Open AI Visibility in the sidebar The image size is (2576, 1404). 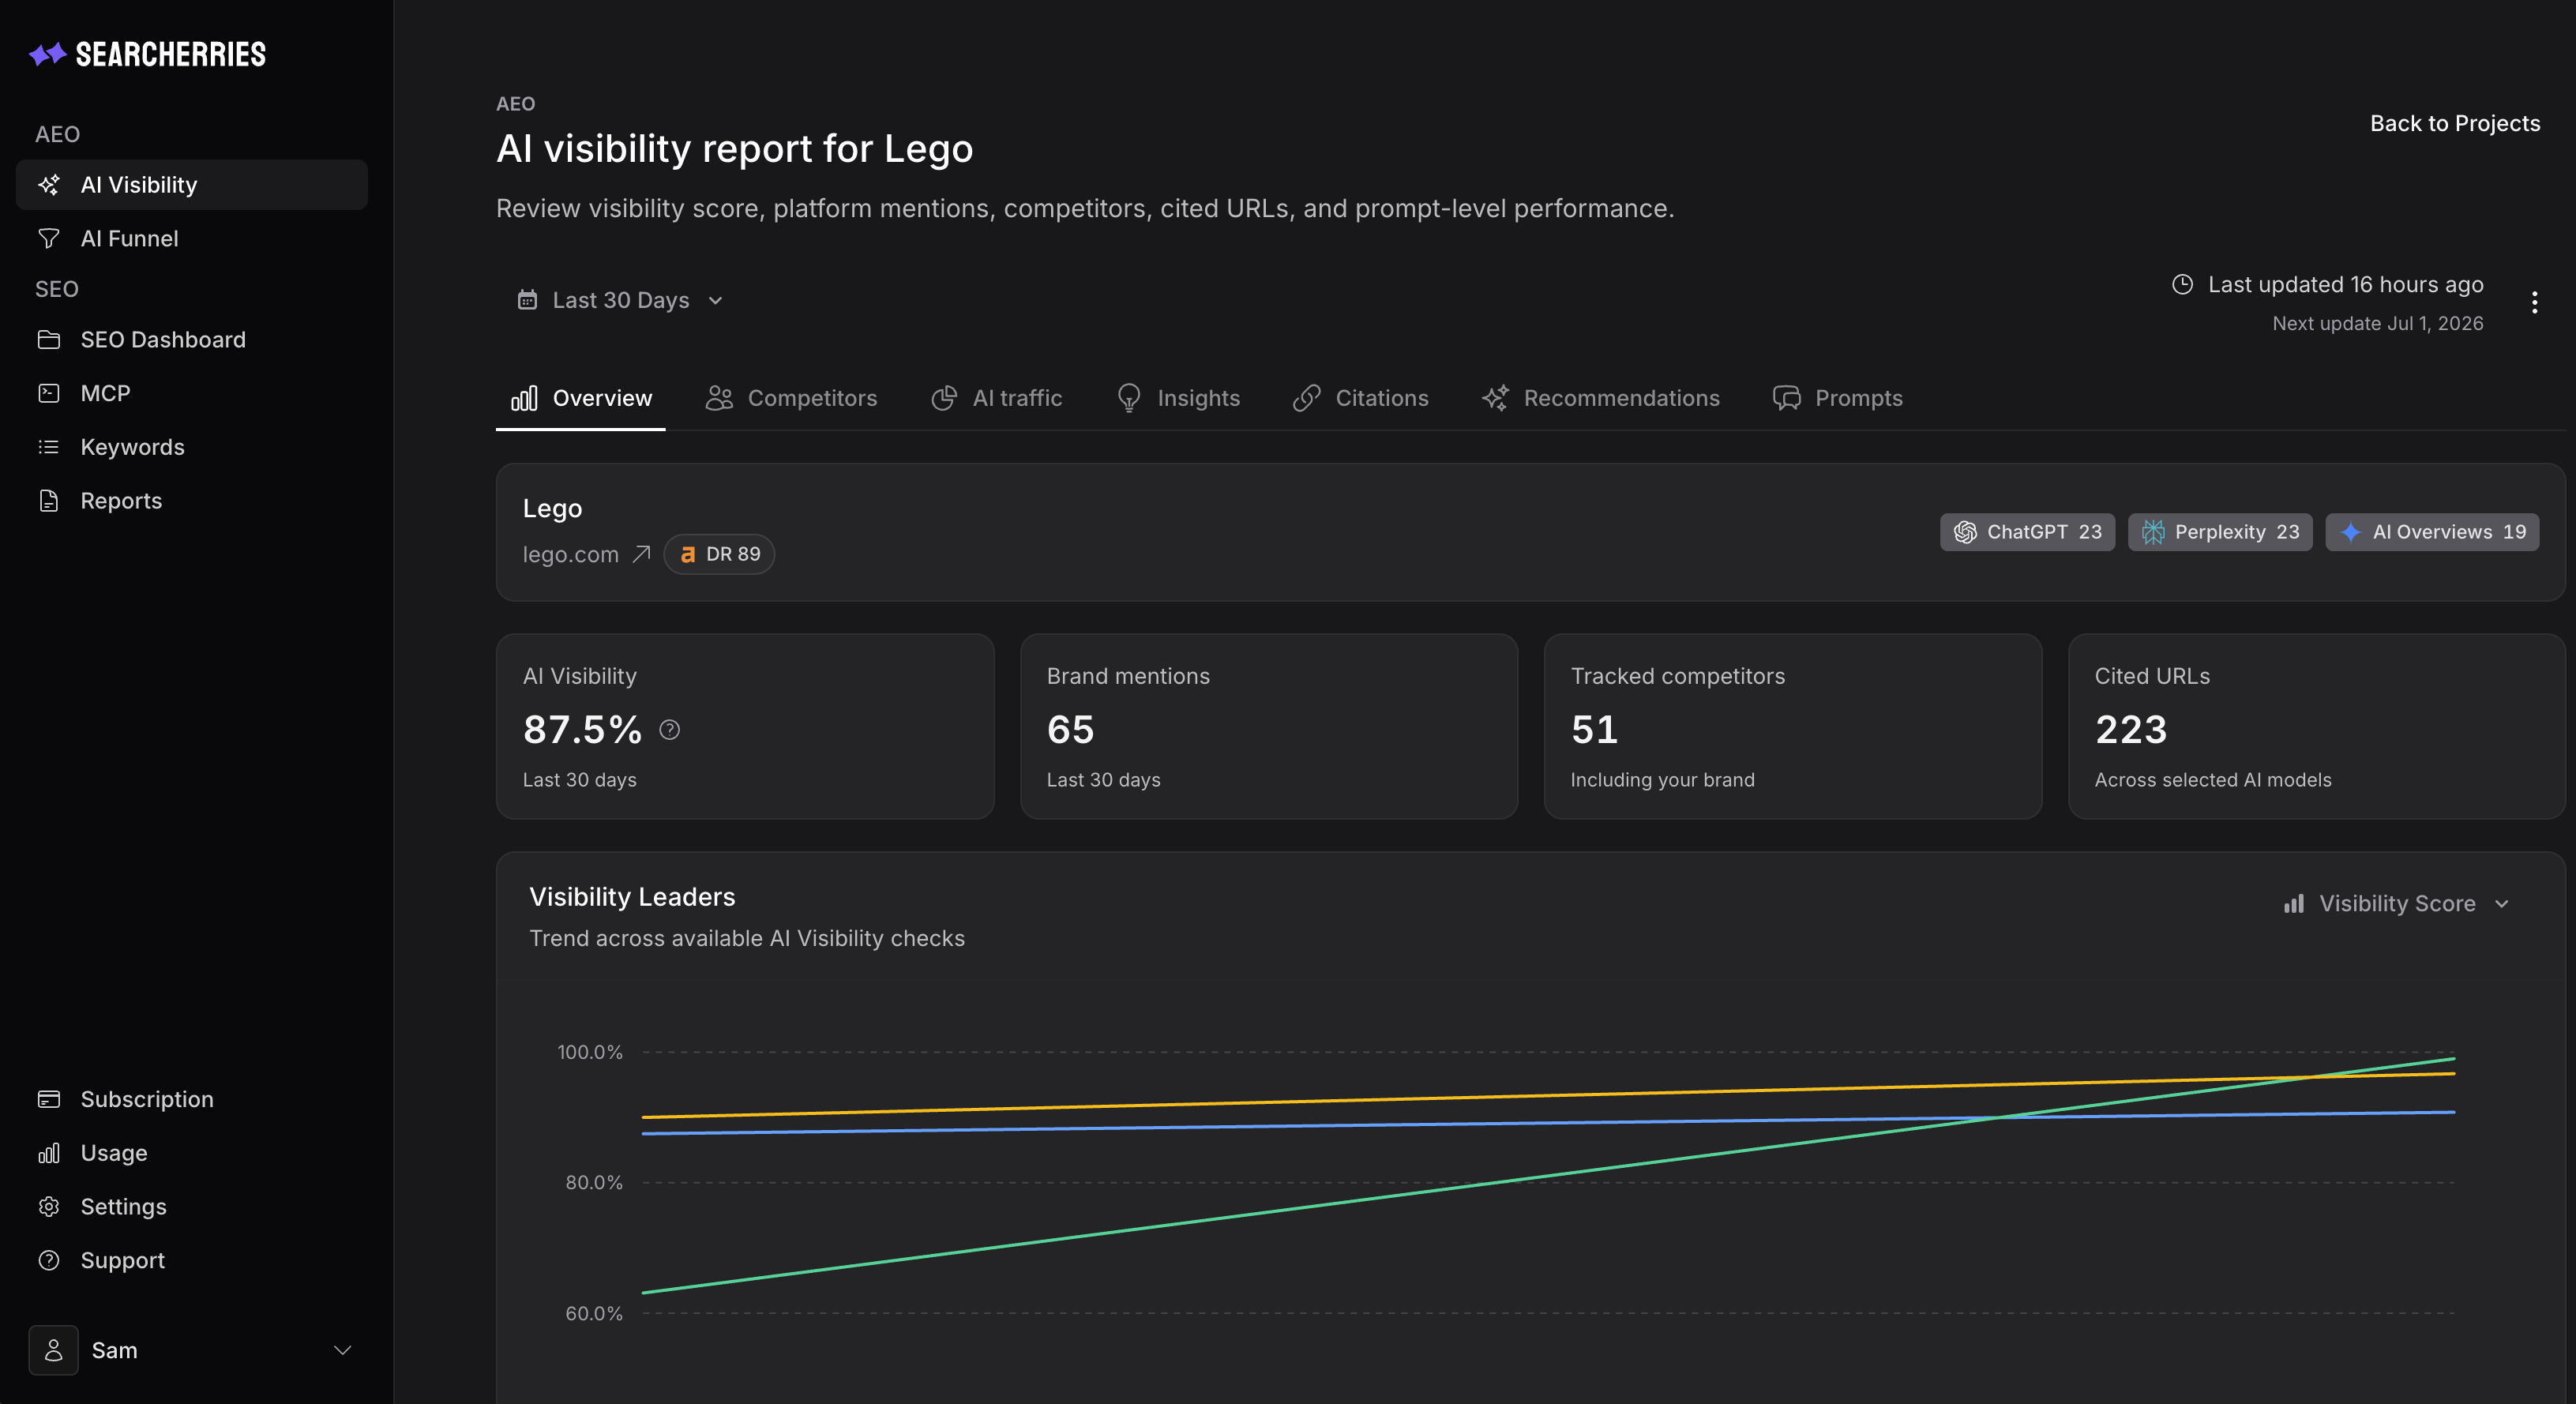pos(192,185)
